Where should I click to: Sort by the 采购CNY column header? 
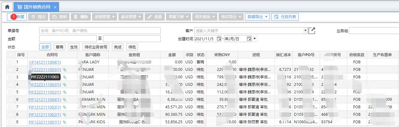[222, 55]
